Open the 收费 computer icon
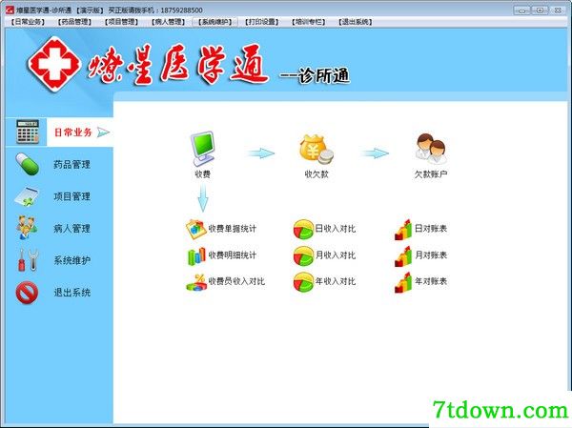572x428 pixels. pyautogui.click(x=202, y=149)
